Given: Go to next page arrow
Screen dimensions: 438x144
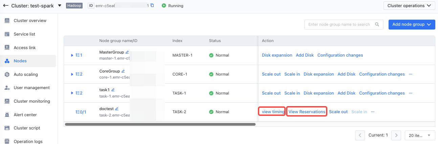Looking at the screenshot, I should (396, 135).
